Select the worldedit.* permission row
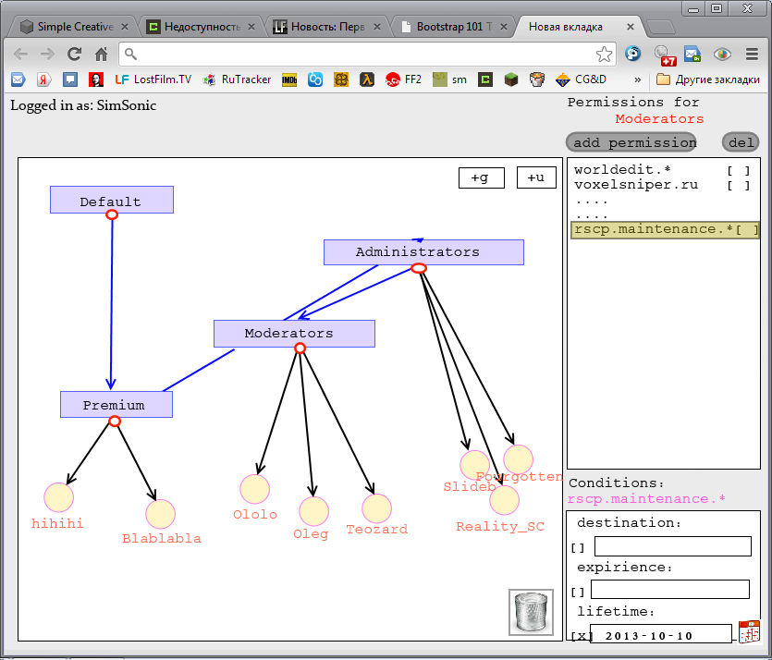The width and height of the screenshot is (772, 660). point(663,170)
